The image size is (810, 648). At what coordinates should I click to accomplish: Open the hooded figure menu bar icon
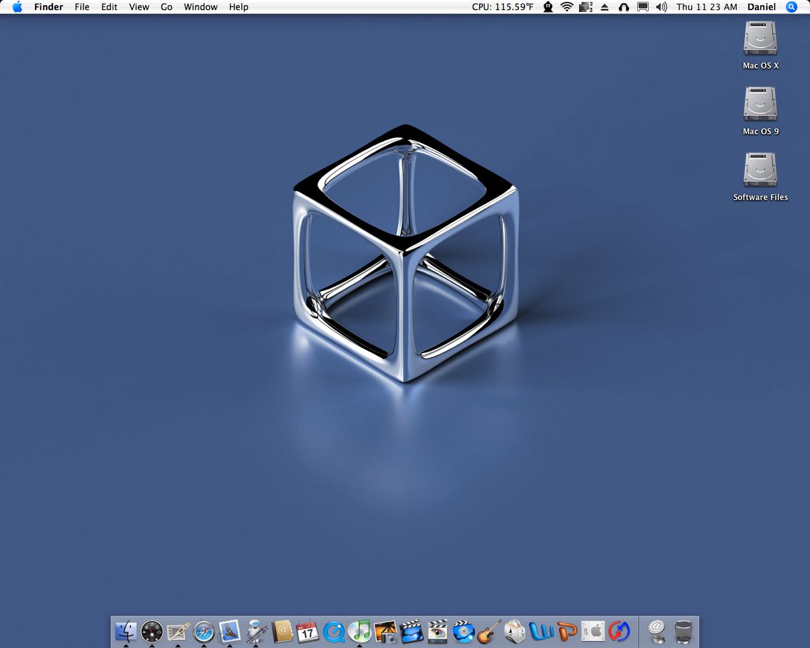click(x=548, y=7)
